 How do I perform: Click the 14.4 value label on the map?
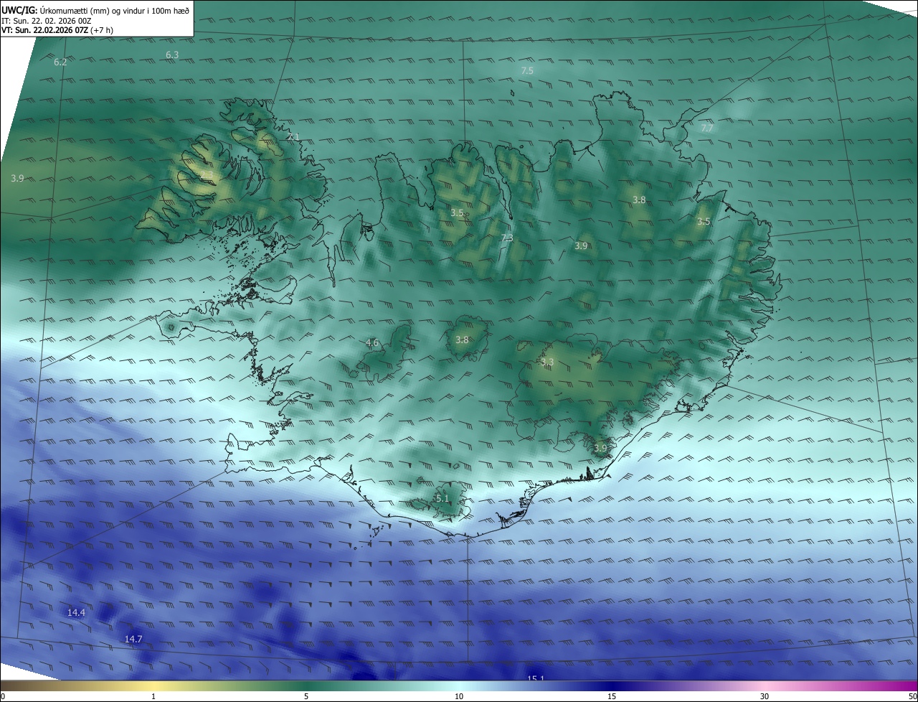click(x=76, y=612)
